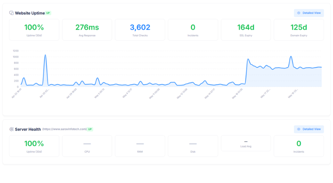The image size is (333, 183).
Task: Click the 600 y-axis value
Action: [x=16, y=69]
